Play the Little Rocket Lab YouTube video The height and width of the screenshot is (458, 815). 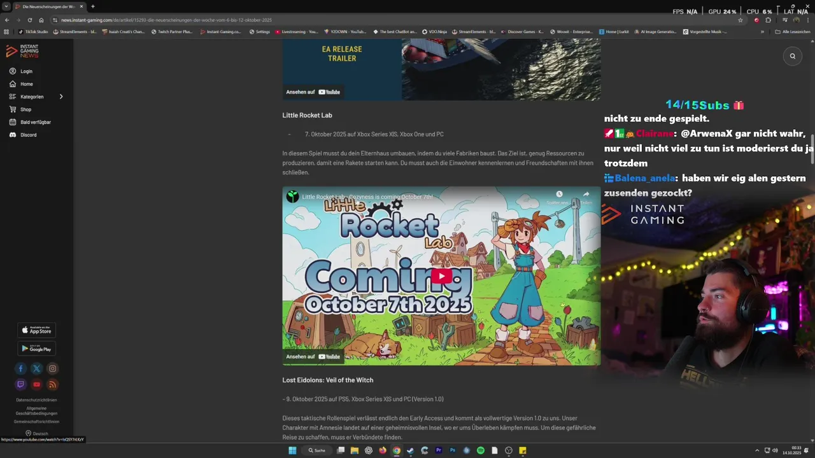tap(441, 276)
